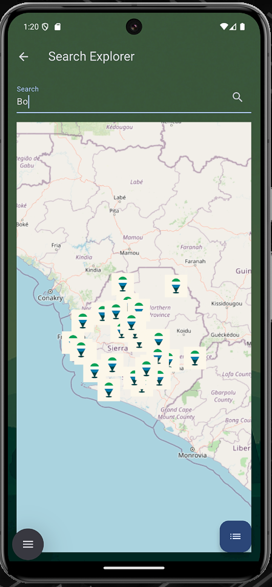Tap the Sierra country label on map
Screen dimensions: 272x587
point(118,348)
